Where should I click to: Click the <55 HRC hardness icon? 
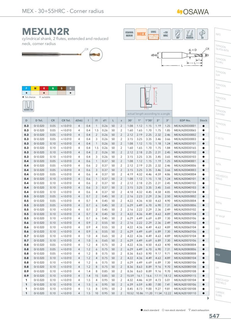[x=165, y=34]
